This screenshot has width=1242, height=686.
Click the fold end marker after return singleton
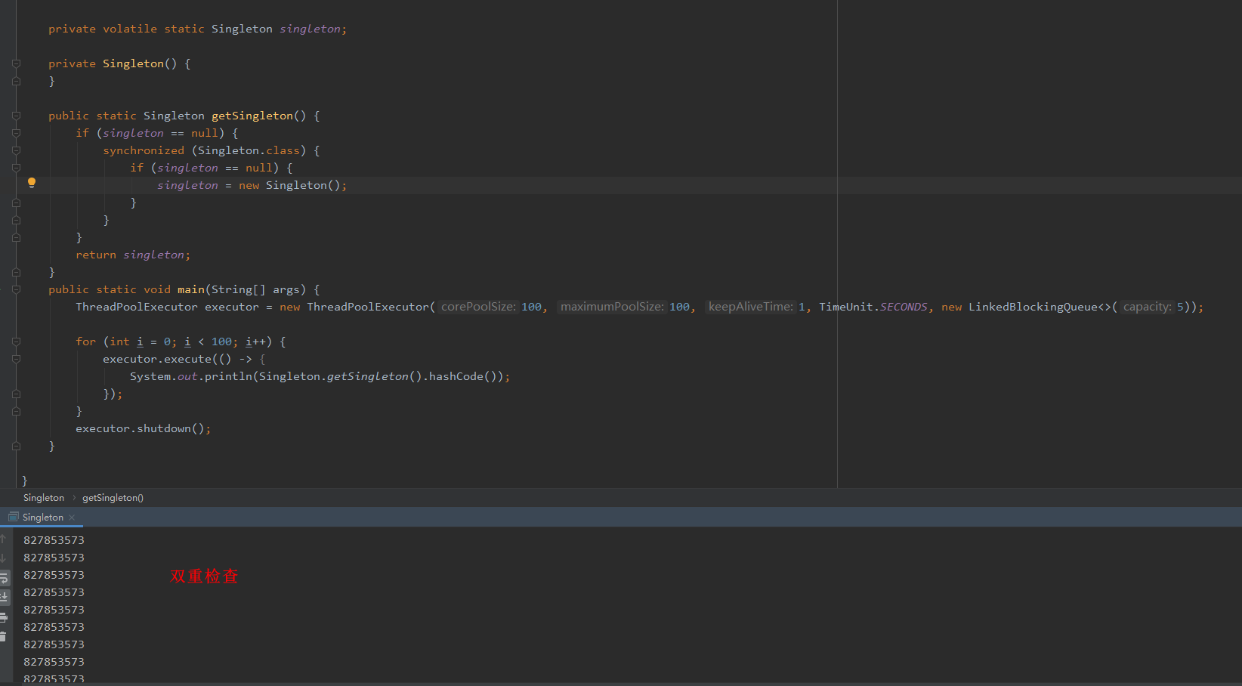[x=16, y=272]
